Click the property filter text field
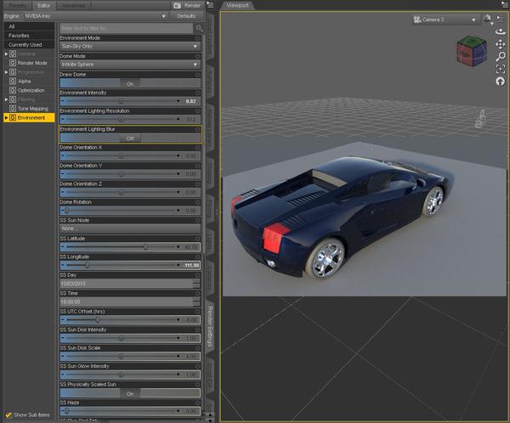Viewport: 510px width, 423px height. (127, 29)
